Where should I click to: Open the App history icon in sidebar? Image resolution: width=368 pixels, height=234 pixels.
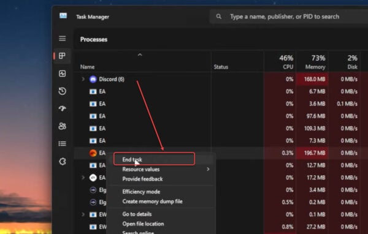click(x=62, y=91)
